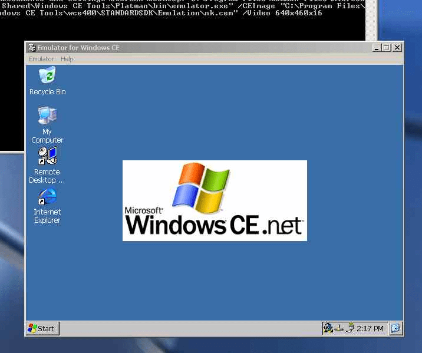422x353 pixels.
Task: Select the Internet Explorer shortcut icon
Action: pyautogui.click(x=47, y=206)
